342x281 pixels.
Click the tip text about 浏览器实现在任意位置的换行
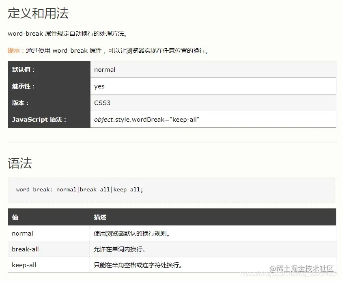pyautogui.click(x=118, y=51)
